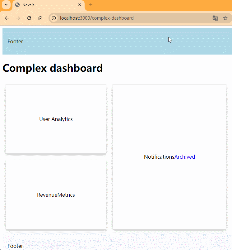Viewport: 232px width, 250px height.
Task: Click the Notifications text in card
Action: (159, 157)
